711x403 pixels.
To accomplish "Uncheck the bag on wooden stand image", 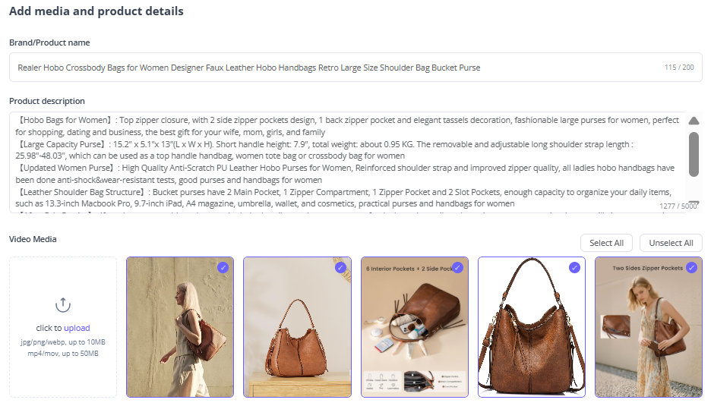I will pyautogui.click(x=340, y=268).
